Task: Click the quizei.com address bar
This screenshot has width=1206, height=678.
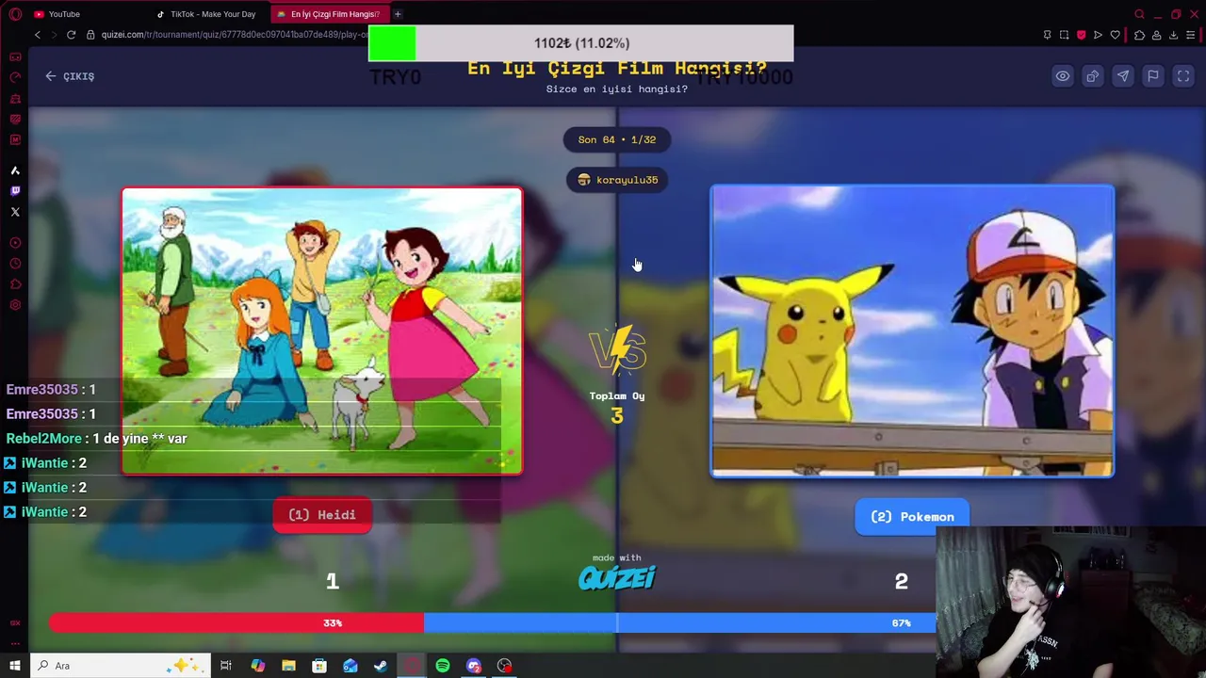Action: click(x=226, y=35)
